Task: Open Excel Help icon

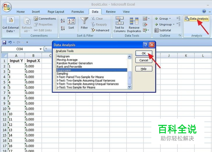Action: [204, 11]
